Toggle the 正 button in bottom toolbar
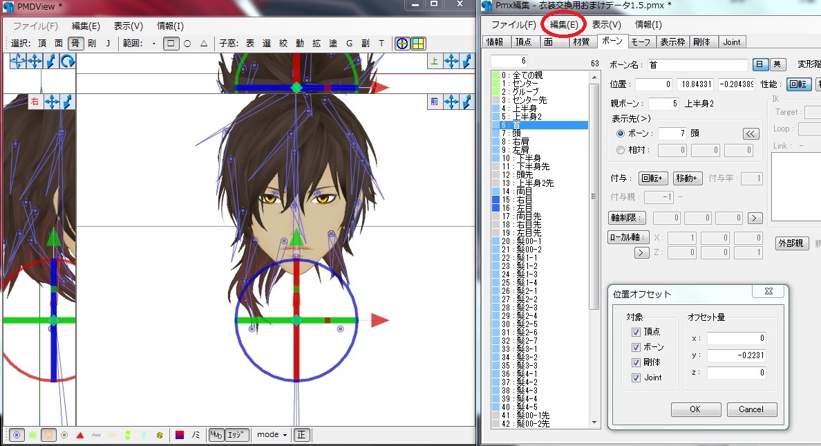The width and height of the screenshot is (821, 446). point(301,435)
